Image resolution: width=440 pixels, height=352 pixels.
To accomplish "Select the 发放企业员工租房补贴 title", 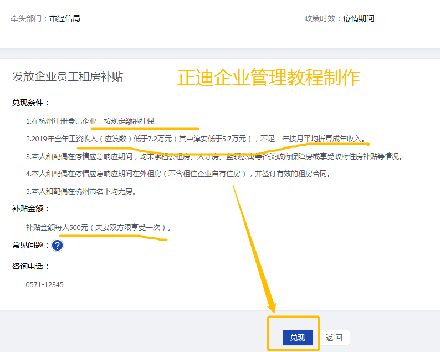I will coord(68,77).
